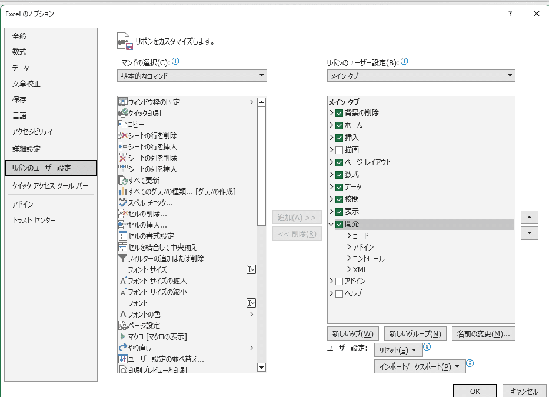Screen dimensions: 549x397
Task: Select the クイック印刷 command icon
Action: tap(122, 113)
